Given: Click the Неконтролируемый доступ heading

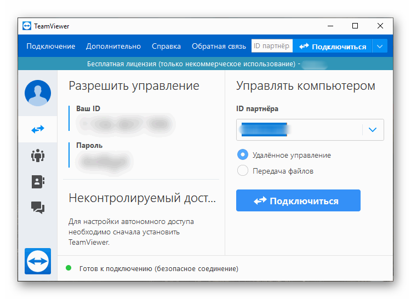Looking at the screenshot, I should click(142, 198).
